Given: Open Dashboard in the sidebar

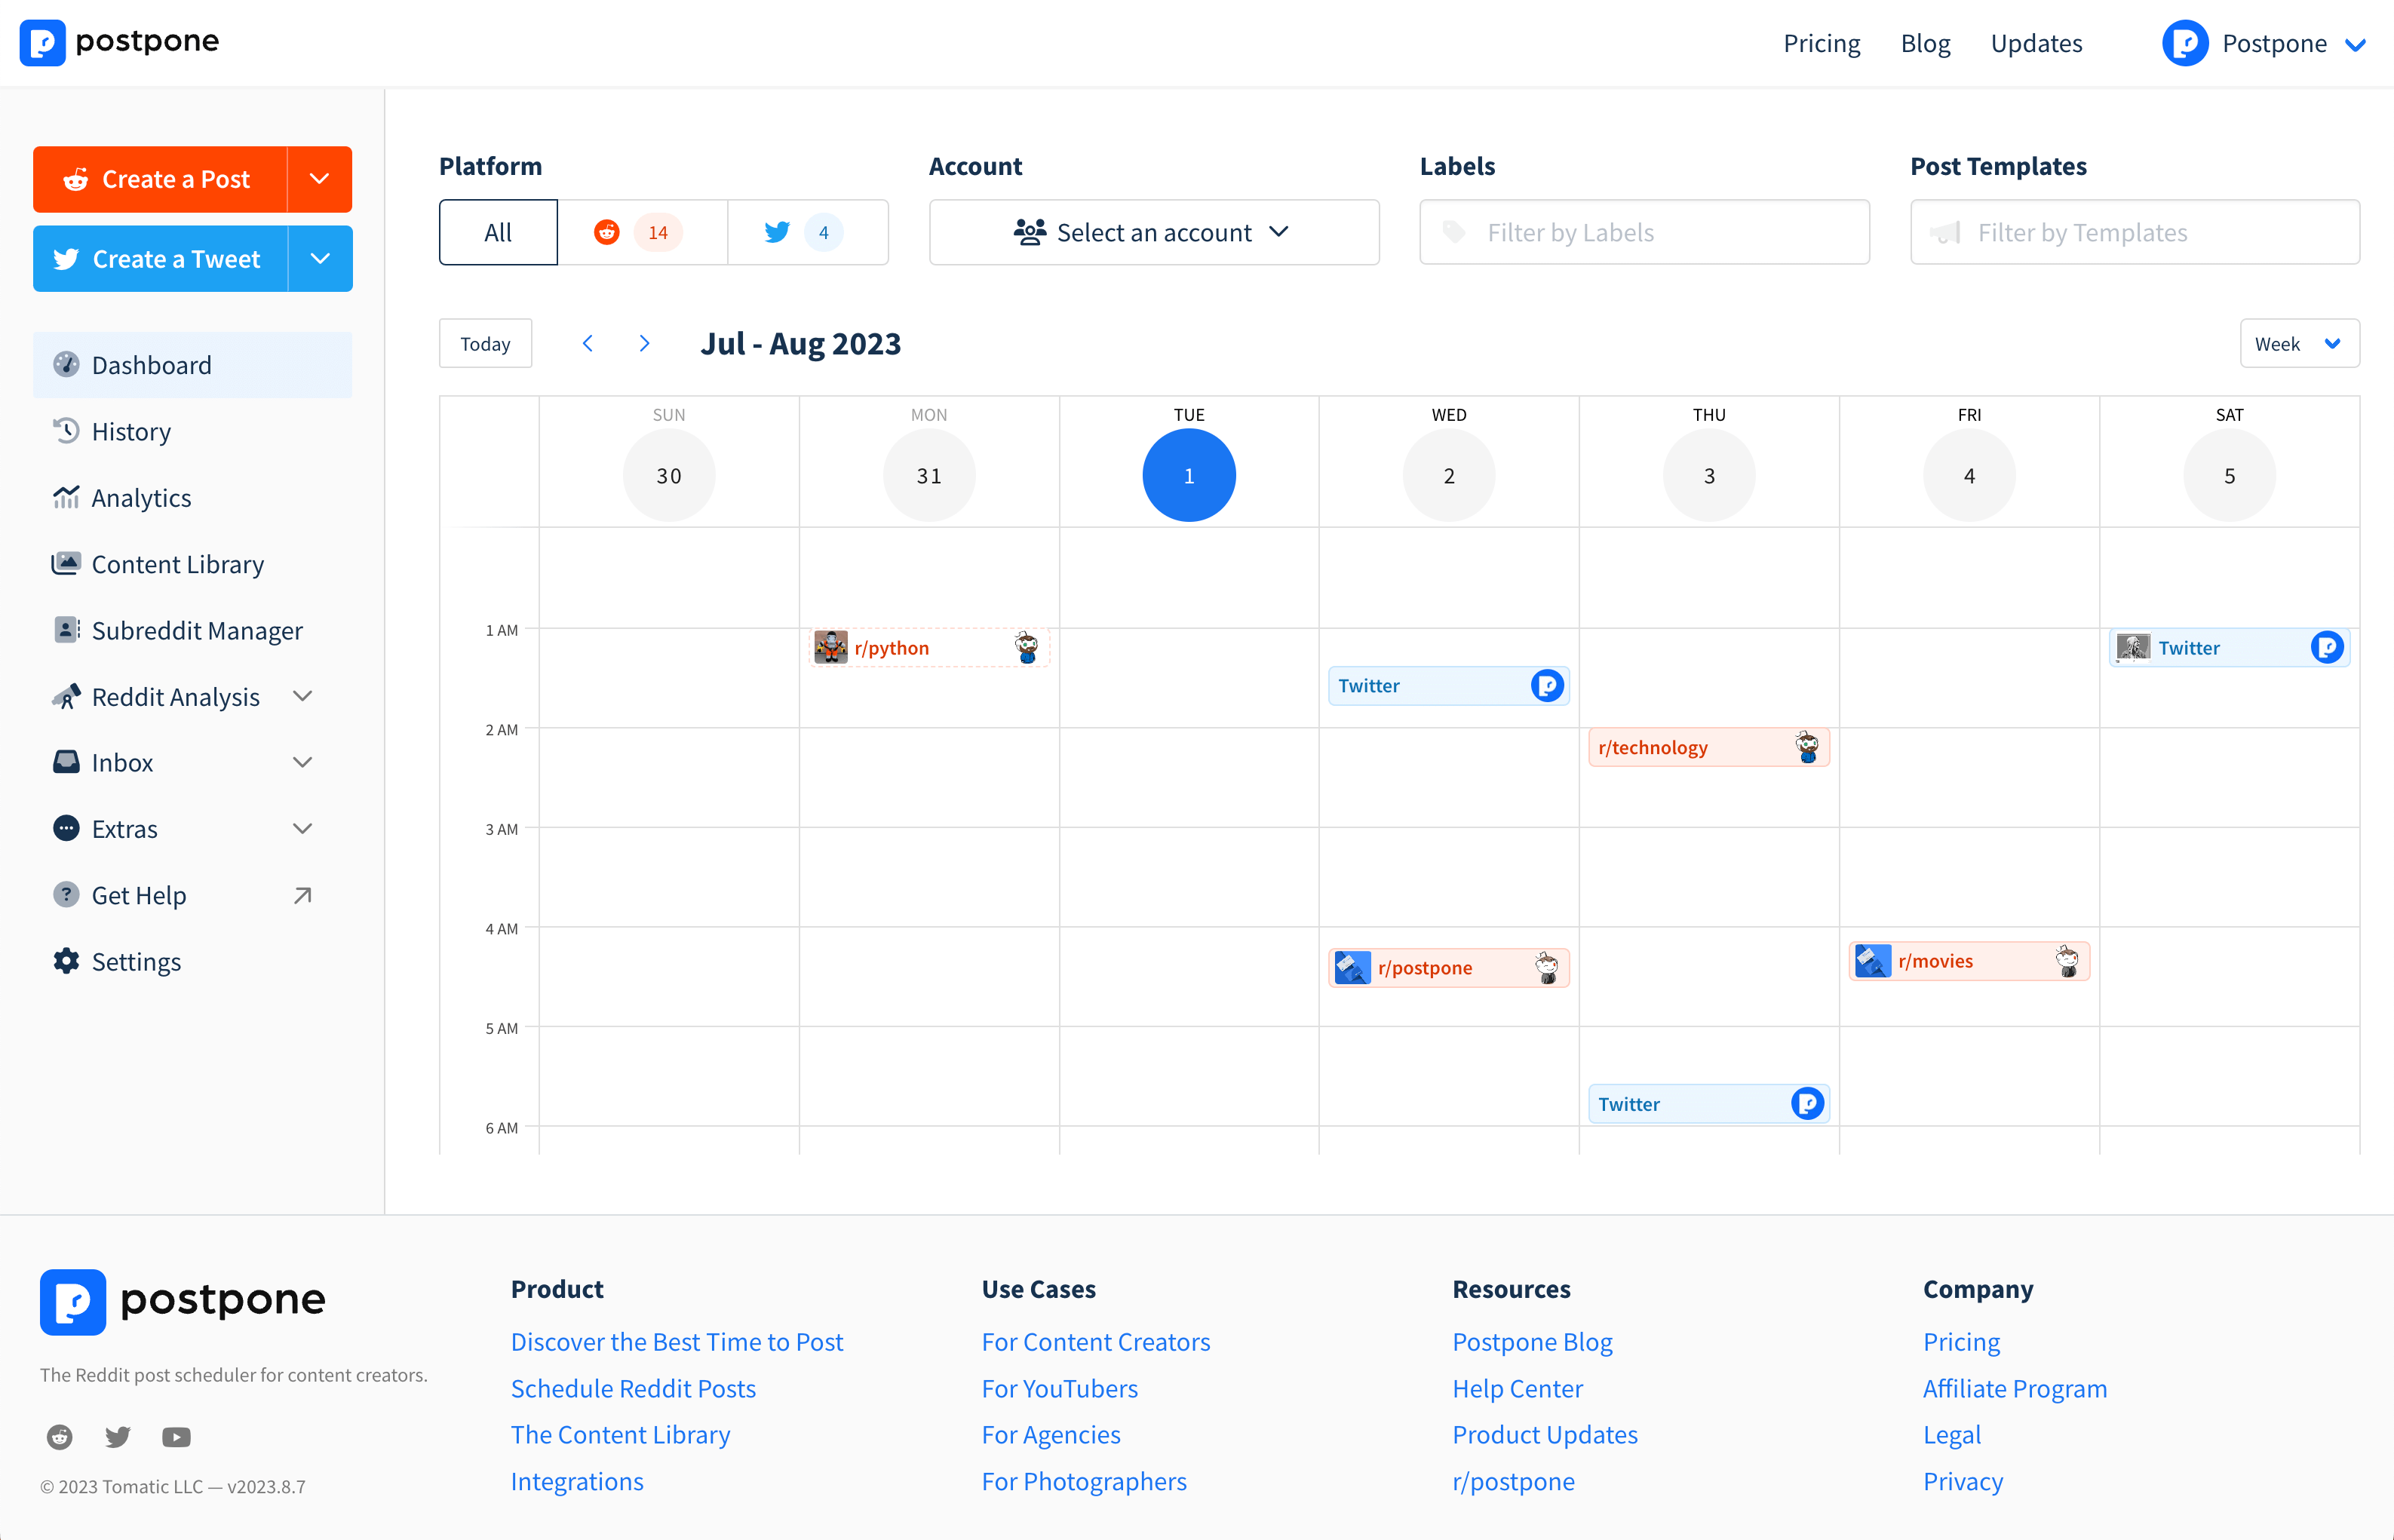Looking at the screenshot, I should click(x=192, y=365).
